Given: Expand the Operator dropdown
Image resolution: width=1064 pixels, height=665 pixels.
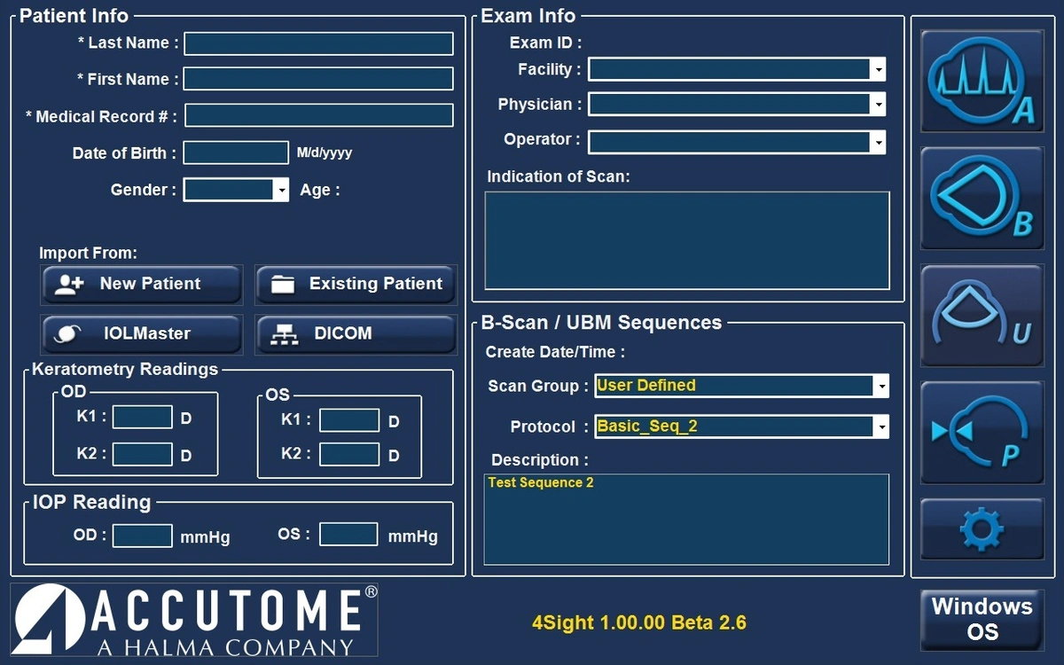Looking at the screenshot, I should click(x=877, y=142).
